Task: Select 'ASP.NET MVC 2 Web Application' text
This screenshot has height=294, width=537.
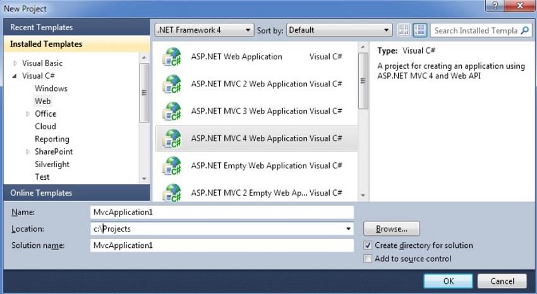Action: tap(250, 84)
